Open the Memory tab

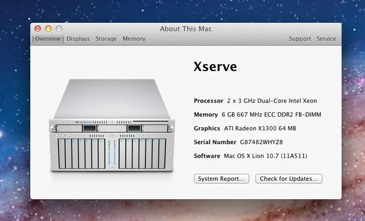point(134,39)
